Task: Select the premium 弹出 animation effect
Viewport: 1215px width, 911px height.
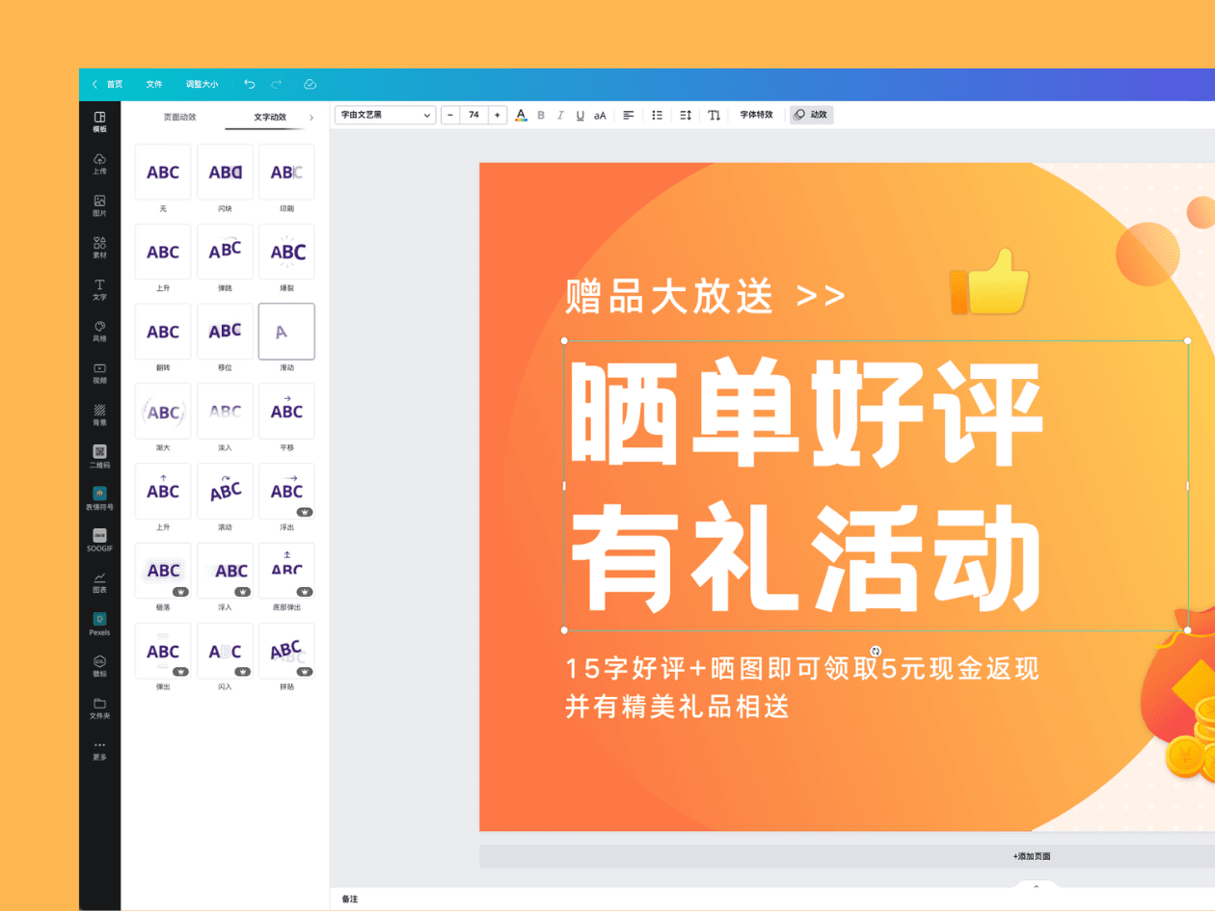Action: coord(163,651)
